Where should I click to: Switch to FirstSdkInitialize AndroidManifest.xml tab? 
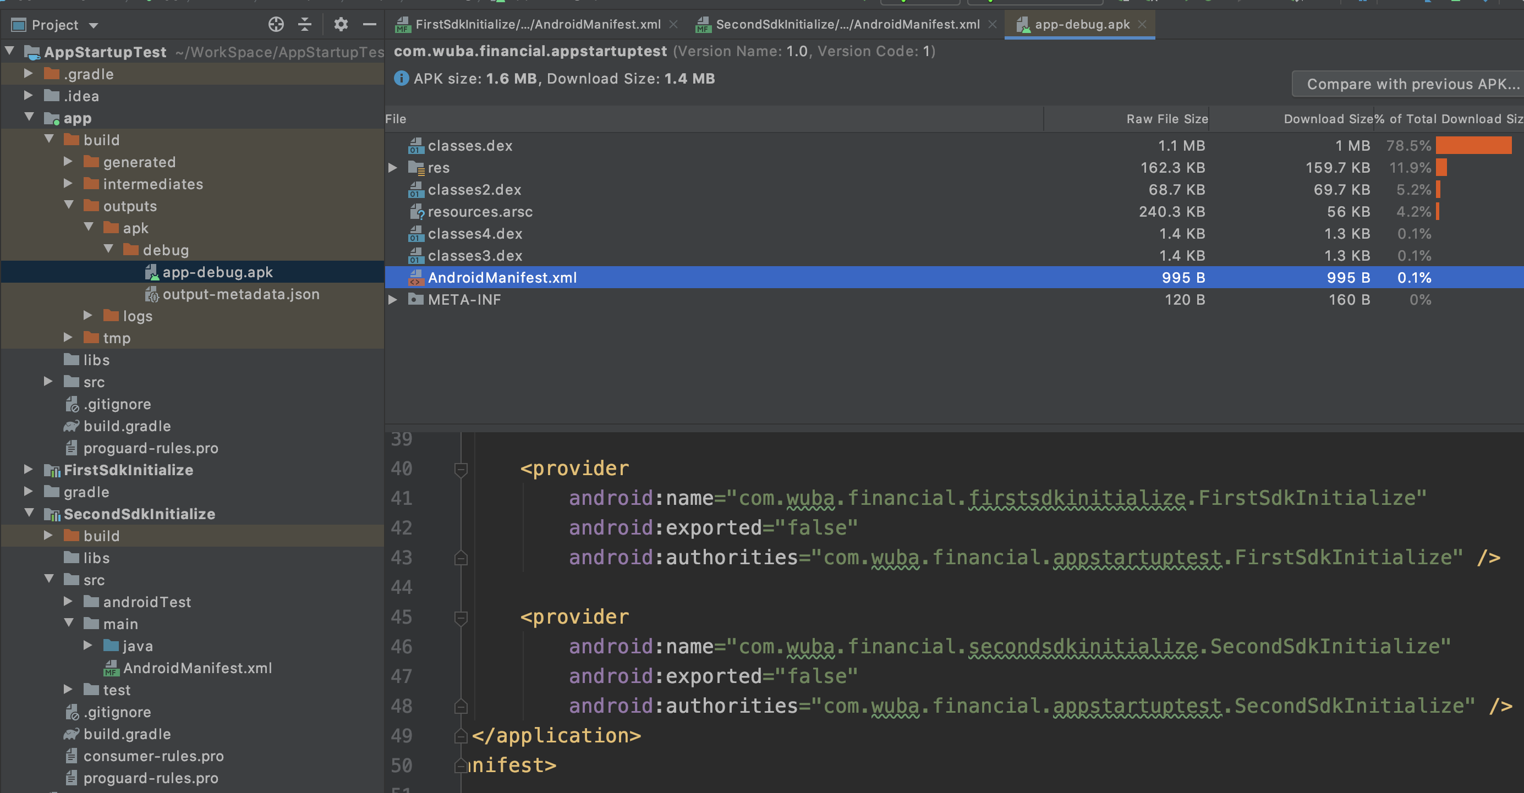538,24
